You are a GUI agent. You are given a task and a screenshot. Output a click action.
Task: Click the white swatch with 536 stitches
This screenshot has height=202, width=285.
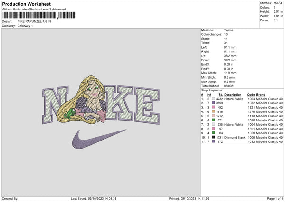coord(214,124)
